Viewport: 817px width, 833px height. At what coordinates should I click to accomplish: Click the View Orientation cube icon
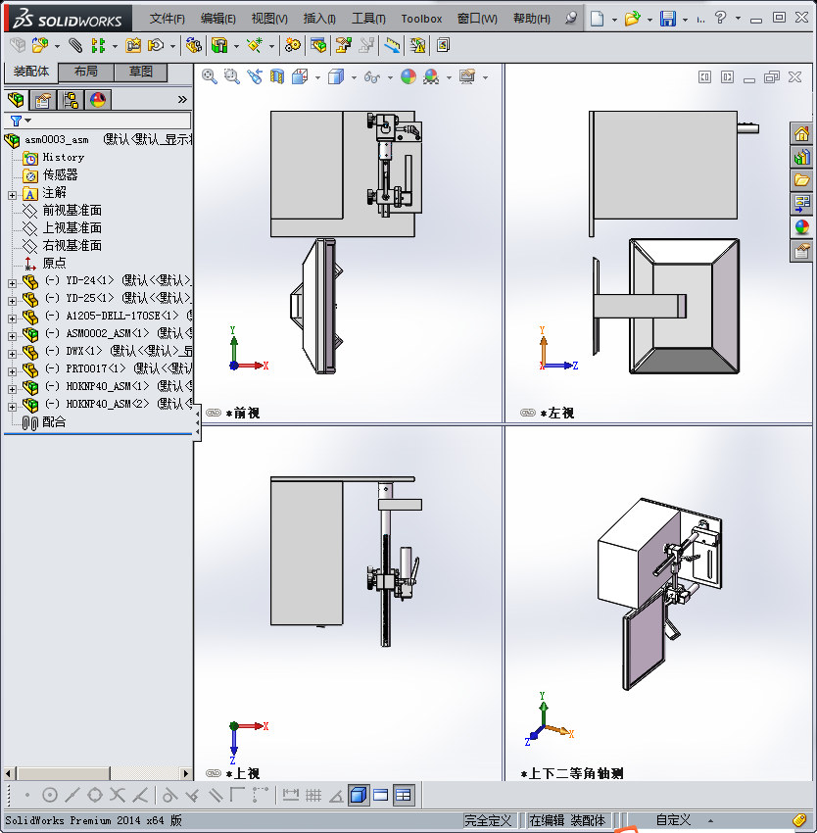[300, 77]
